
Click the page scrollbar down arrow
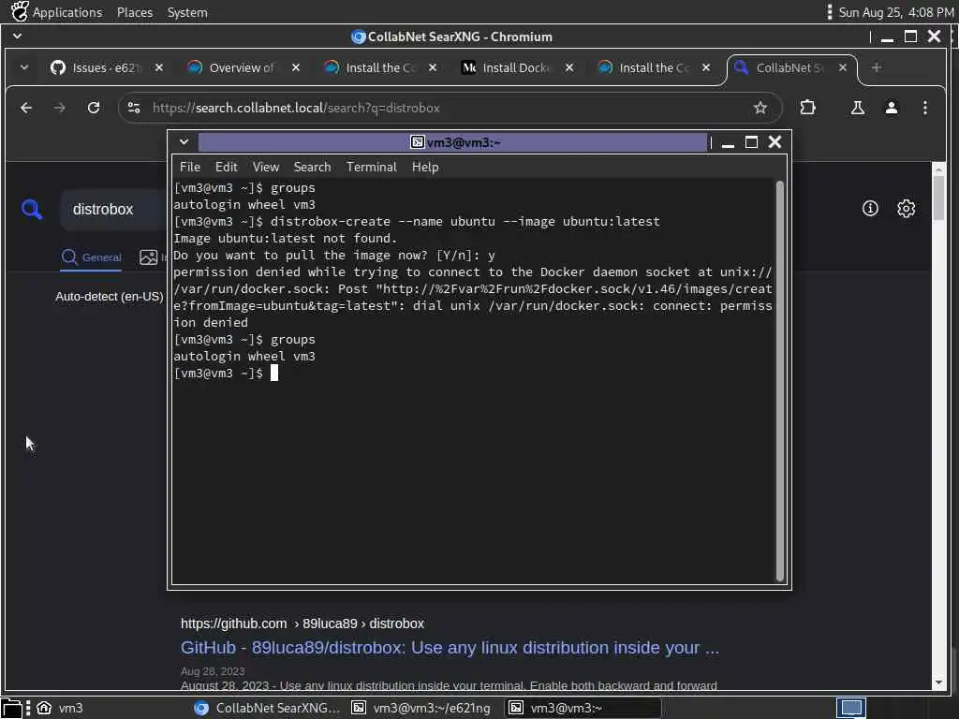tap(938, 682)
